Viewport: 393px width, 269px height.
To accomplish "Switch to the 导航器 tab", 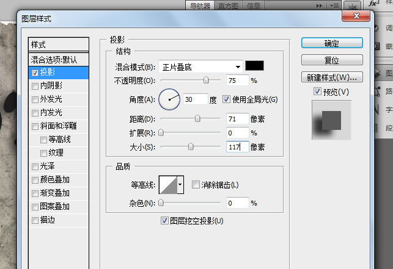I will [200, 5].
